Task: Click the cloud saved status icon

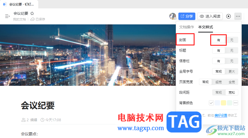Action: click(x=32, y=19)
